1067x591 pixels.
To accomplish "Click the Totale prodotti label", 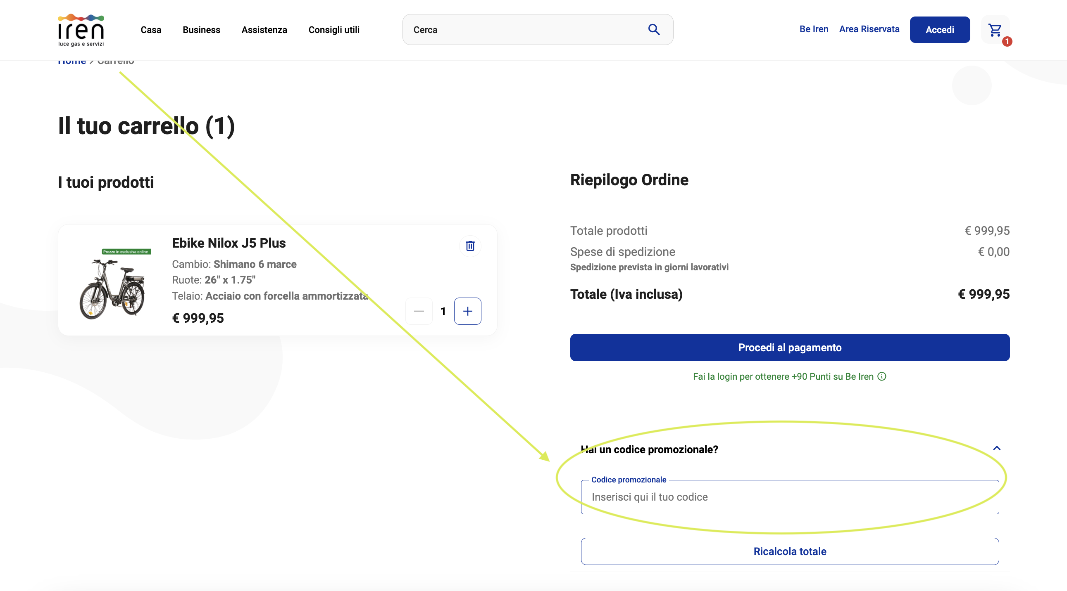I will [x=608, y=230].
